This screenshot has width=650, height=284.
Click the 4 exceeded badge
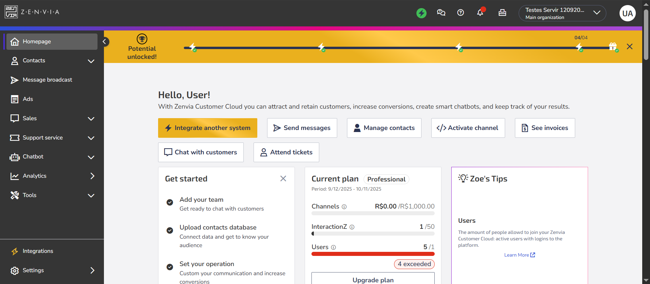[x=414, y=264]
